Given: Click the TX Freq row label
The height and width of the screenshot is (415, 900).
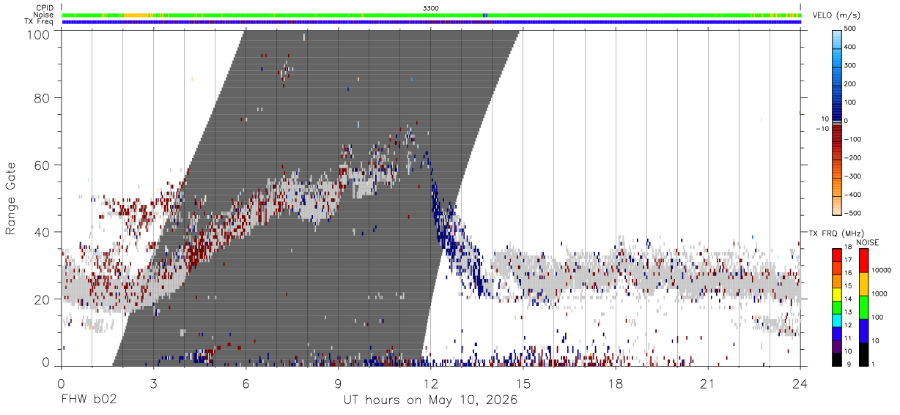Looking at the screenshot, I should [x=39, y=22].
